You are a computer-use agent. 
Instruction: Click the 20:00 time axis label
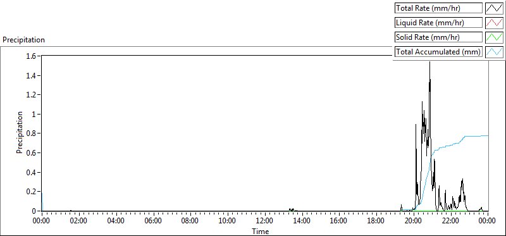pos(414,221)
